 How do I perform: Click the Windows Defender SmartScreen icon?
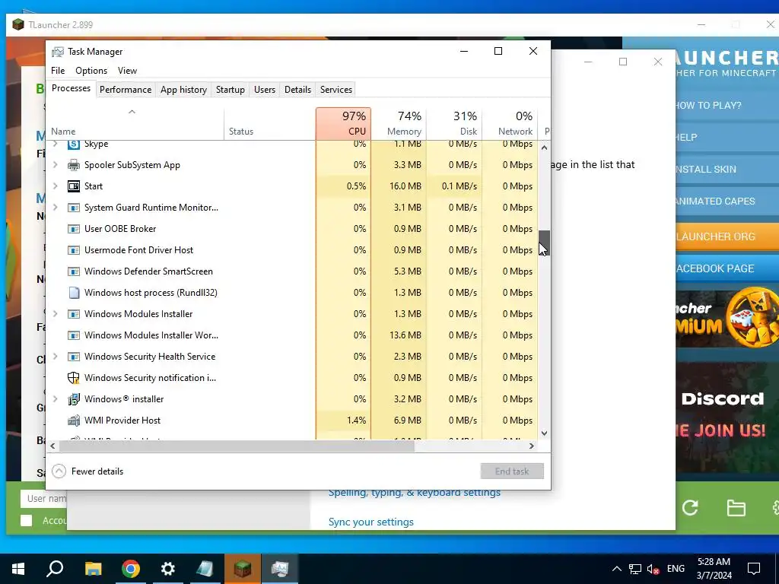(74, 271)
